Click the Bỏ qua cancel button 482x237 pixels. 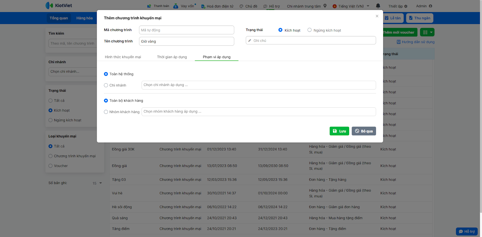pos(364,131)
